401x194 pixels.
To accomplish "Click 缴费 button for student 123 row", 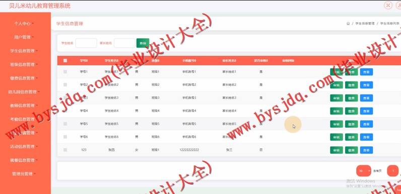I will point(352,150).
